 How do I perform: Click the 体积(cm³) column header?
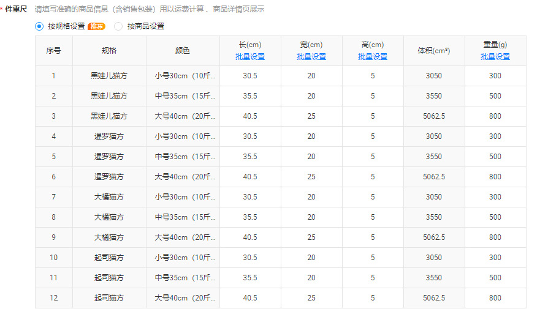click(x=434, y=51)
